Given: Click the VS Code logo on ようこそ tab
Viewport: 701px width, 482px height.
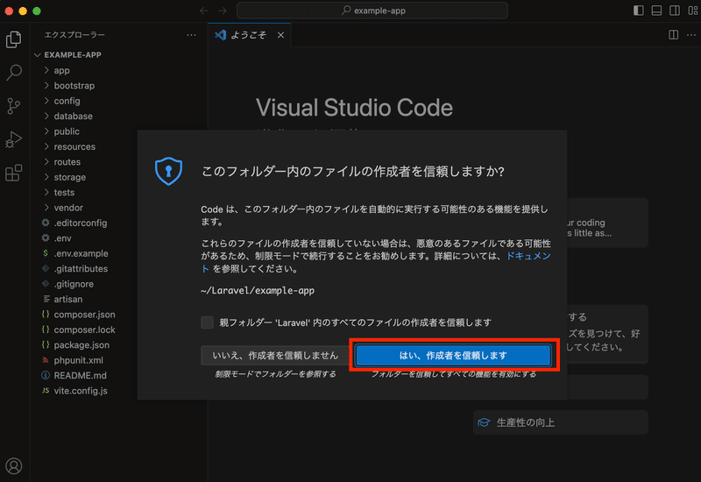Looking at the screenshot, I should coord(221,35).
